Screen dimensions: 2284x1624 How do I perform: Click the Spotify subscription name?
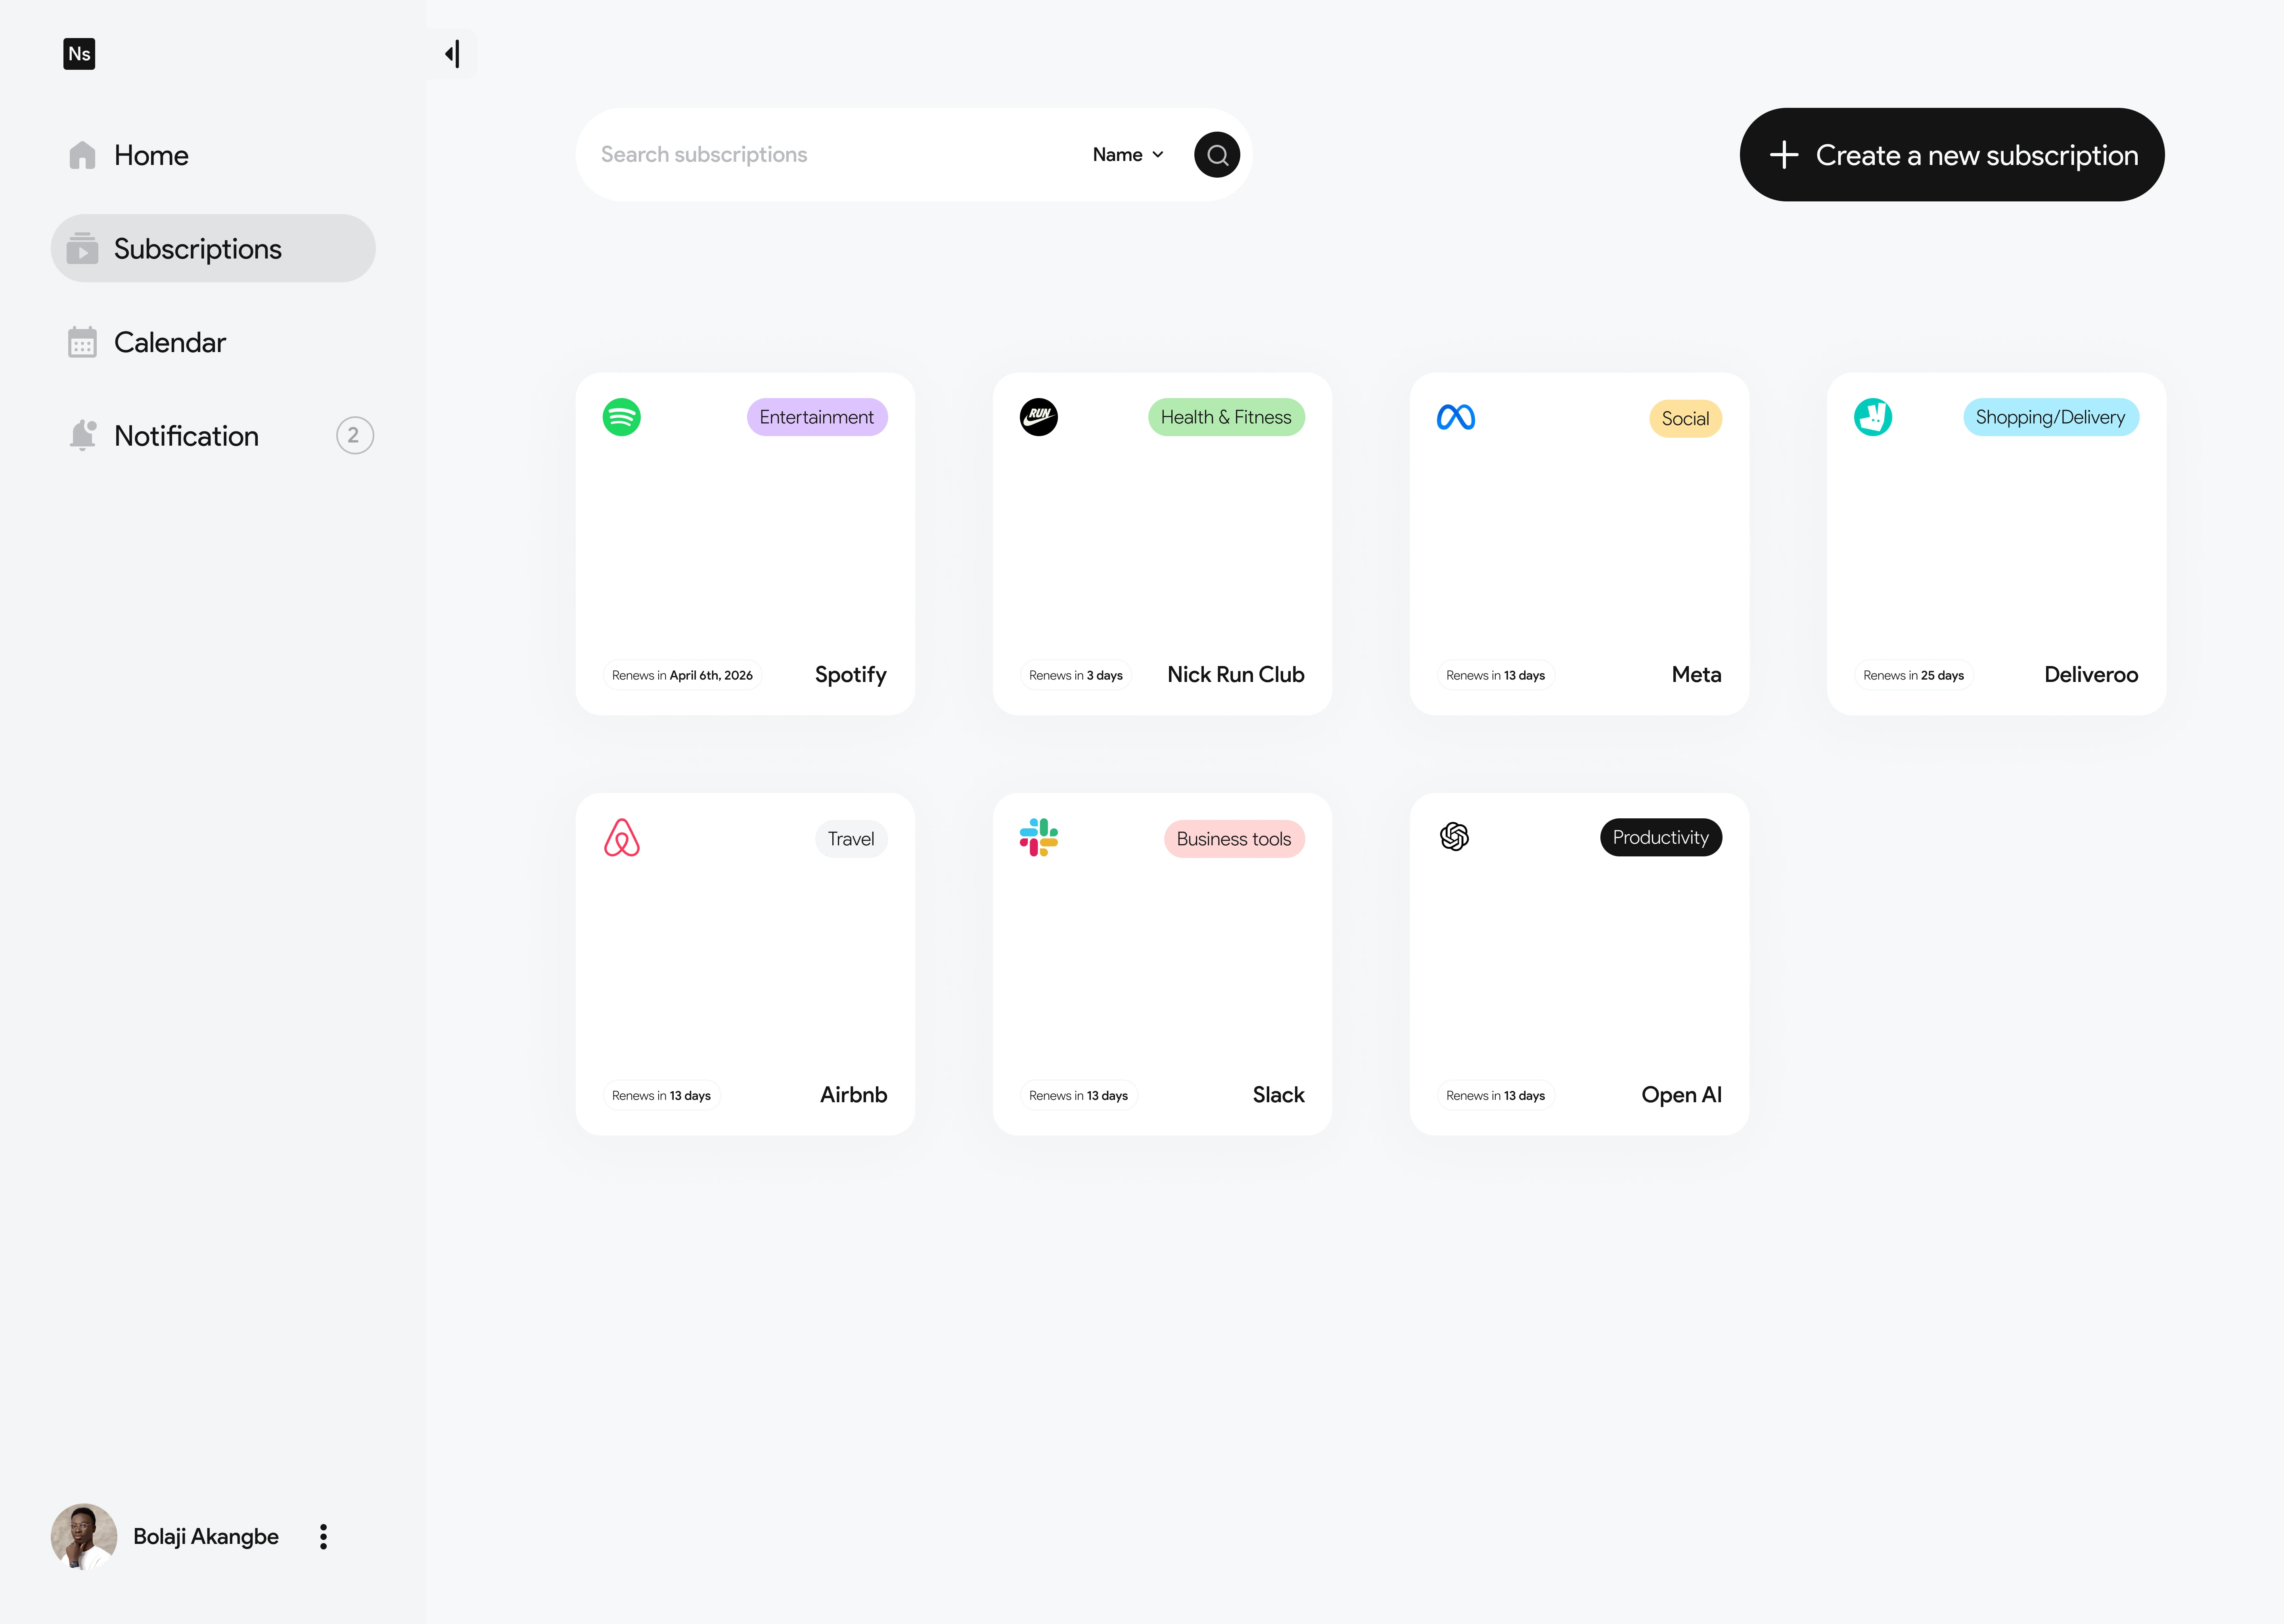click(x=851, y=675)
